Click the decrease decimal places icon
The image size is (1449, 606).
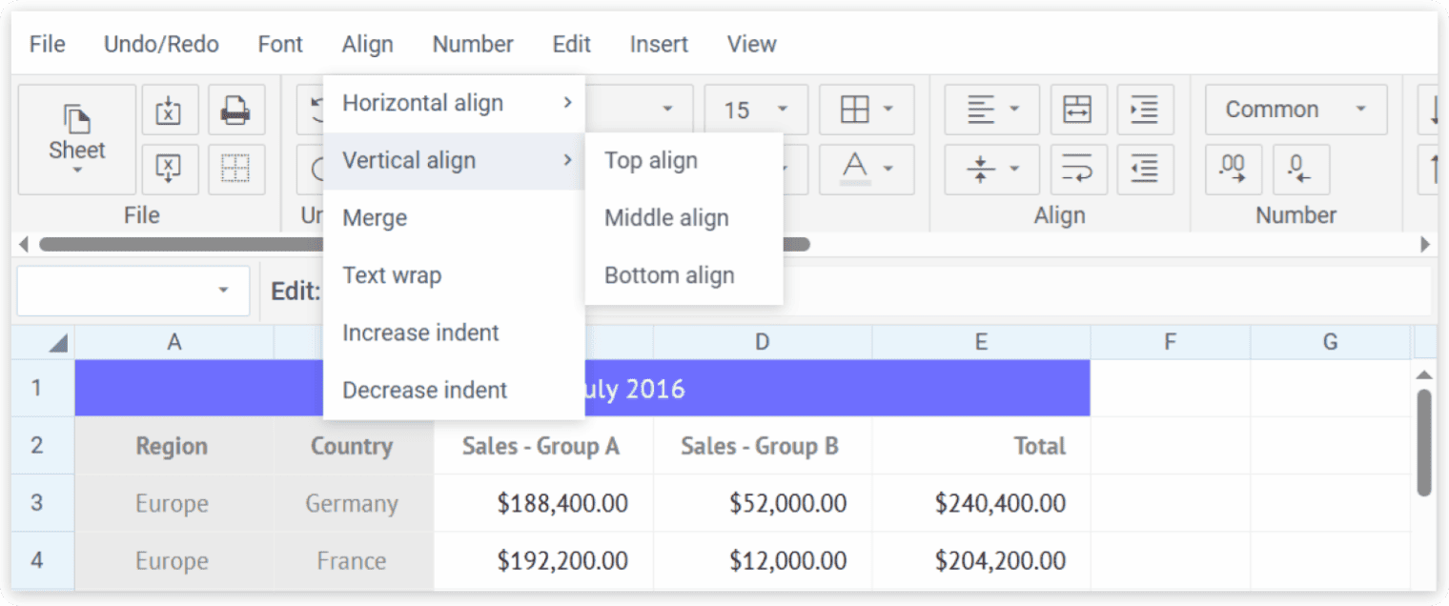point(1299,170)
